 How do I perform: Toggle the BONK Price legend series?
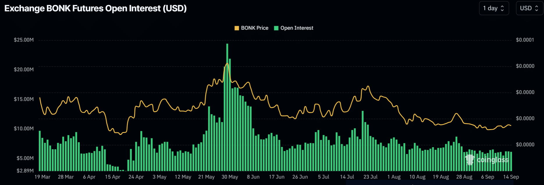(x=251, y=28)
